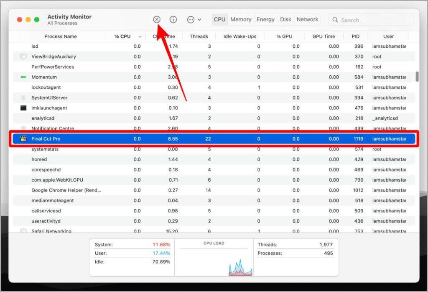428x292 pixels.
Task: Sort by the Threads column header
Action: [x=199, y=36]
